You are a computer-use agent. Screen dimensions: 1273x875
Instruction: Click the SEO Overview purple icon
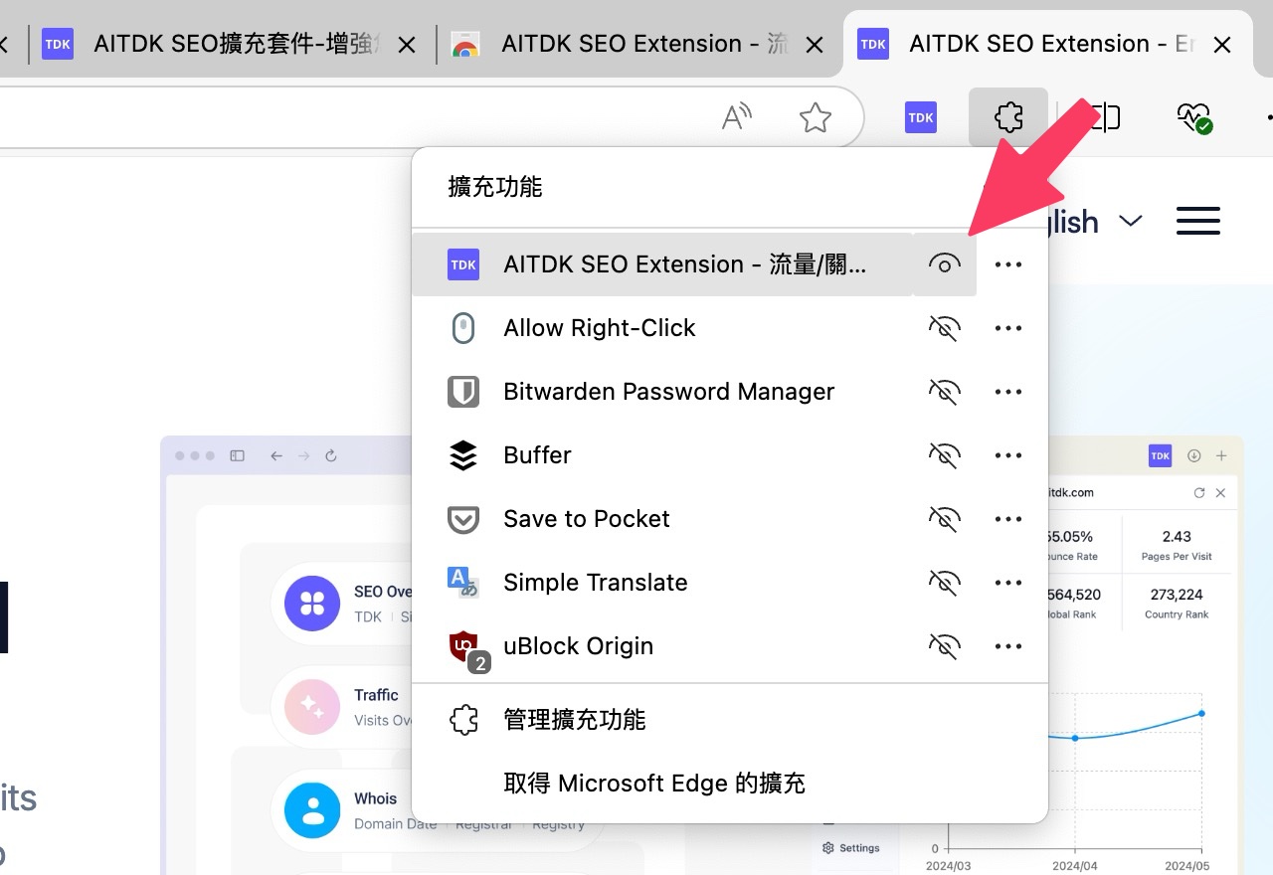[x=312, y=603]
